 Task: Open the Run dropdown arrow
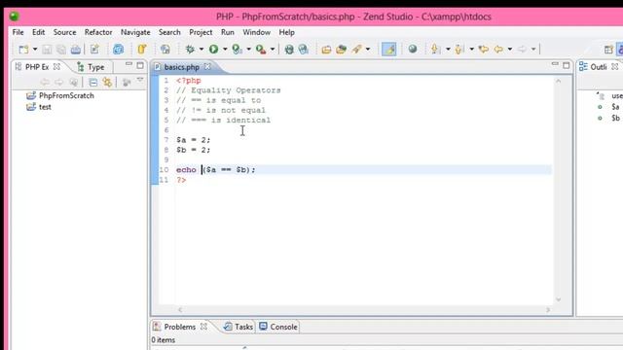[225, 50]
